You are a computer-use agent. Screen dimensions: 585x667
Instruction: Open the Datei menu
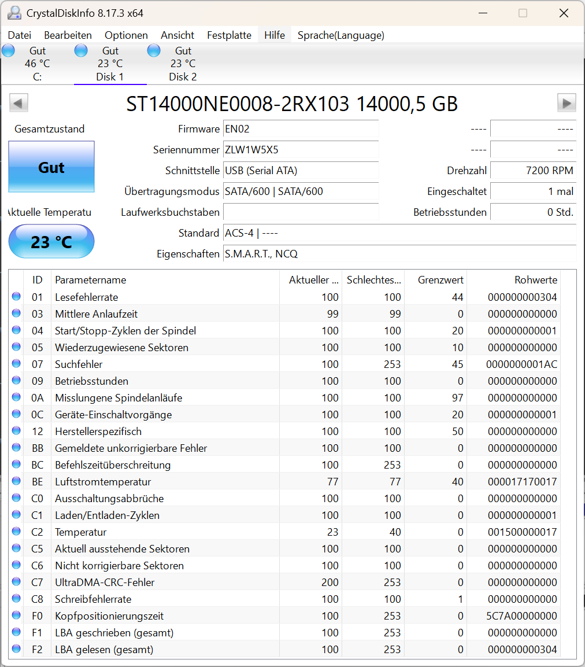[20, 35]
